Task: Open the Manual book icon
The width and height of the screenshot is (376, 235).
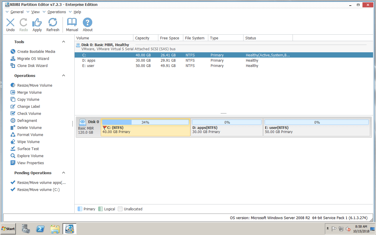Action: pos(72,23)
